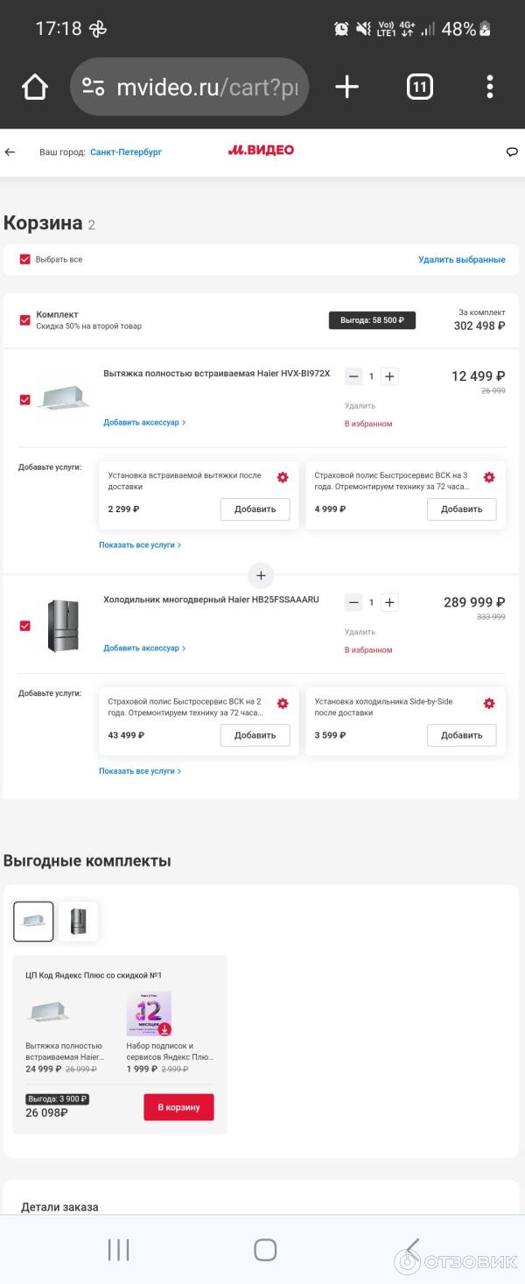Viewport: 525px width, 1284px height.
Task: Open the browser three-dot menu
Action: pos(490,87)
